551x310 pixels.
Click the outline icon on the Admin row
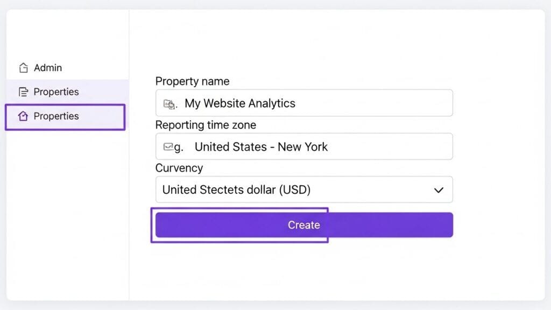[23, 67]
